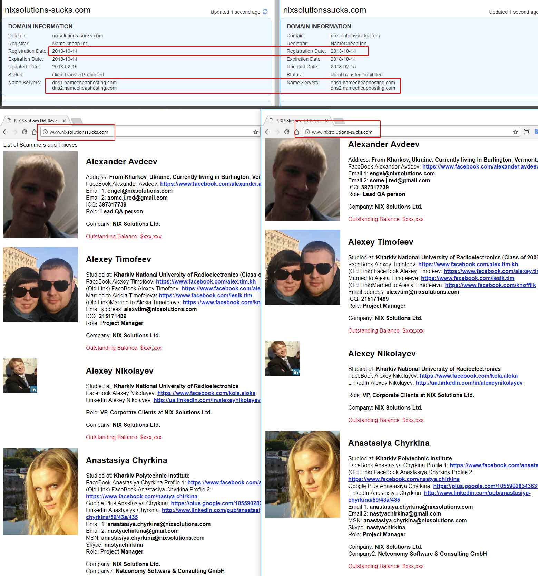Open lesik.tim Facebook link in right browser
The image size is (538, 576).
point(468,278)
